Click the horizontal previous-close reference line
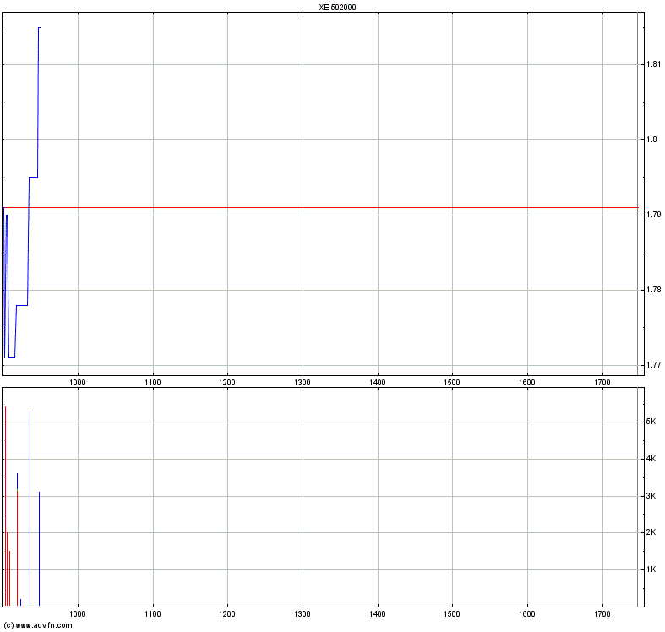Screen dimensions: 665x632 click(x=338, y=207)
